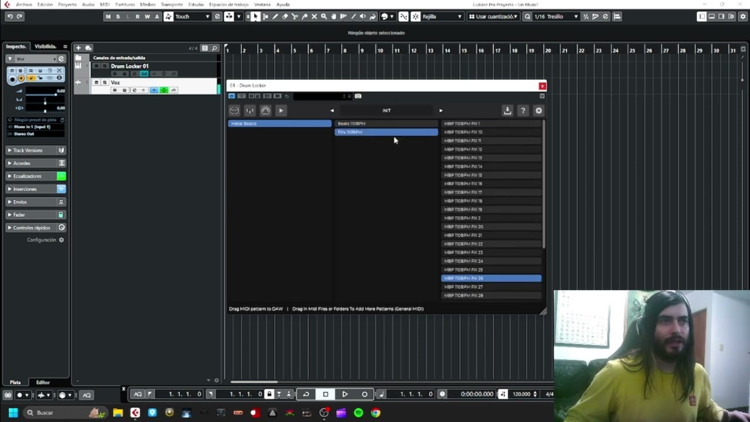The height and width of the screenshot is (422, 750).
Task: Open Drum Locker dial knob view
Action: (265, 110)
